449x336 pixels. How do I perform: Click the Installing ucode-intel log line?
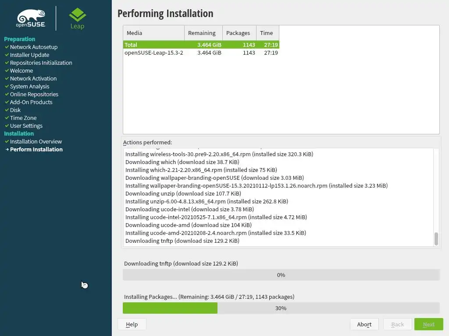216,217
